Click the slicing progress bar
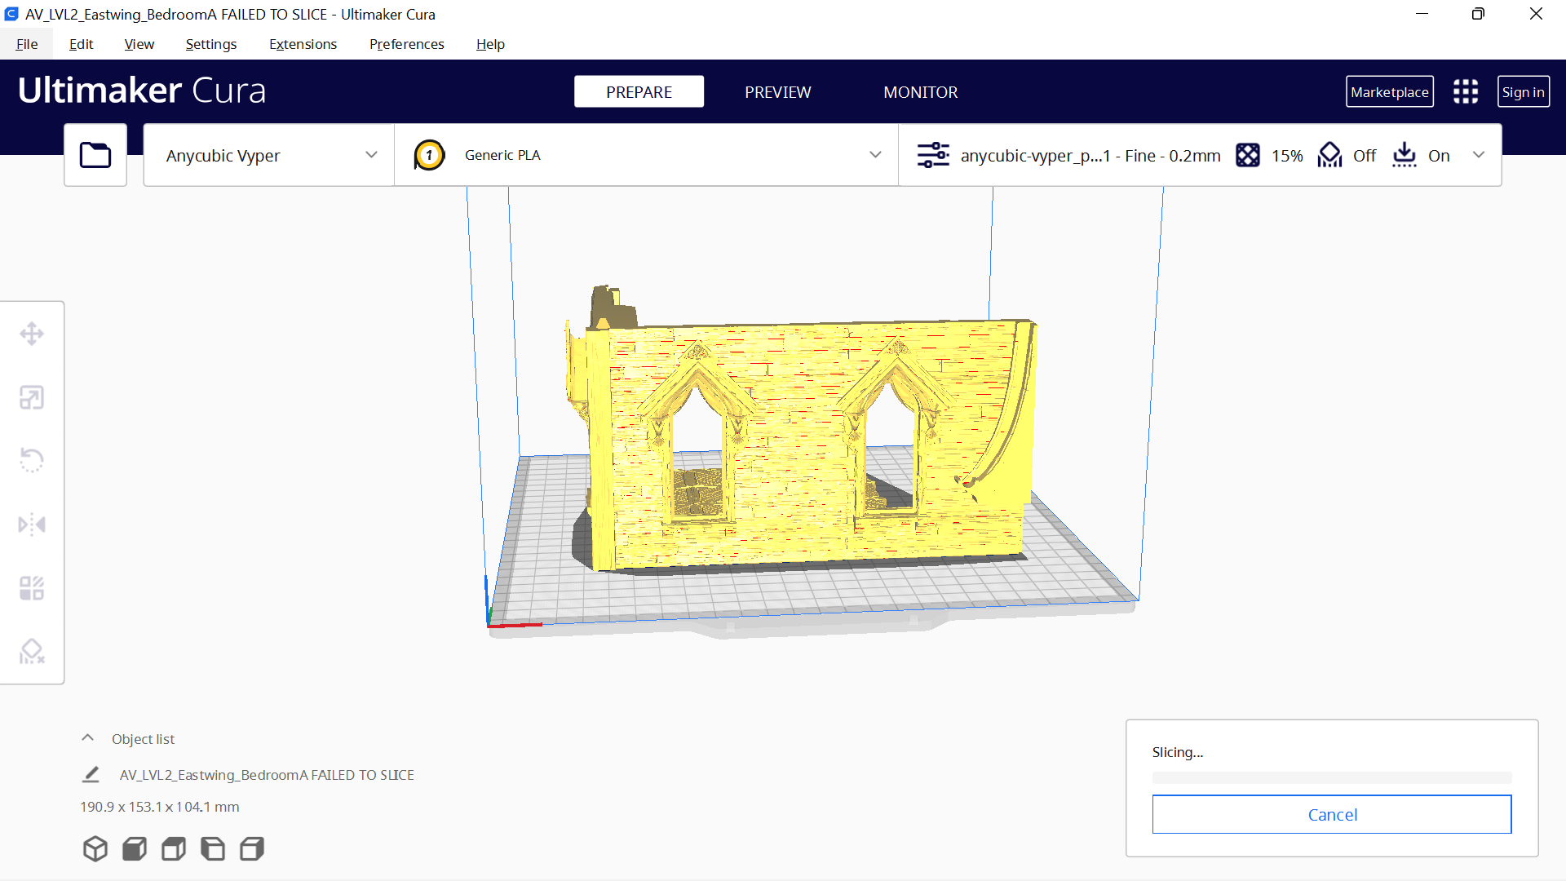 (x=1331, y=777)
